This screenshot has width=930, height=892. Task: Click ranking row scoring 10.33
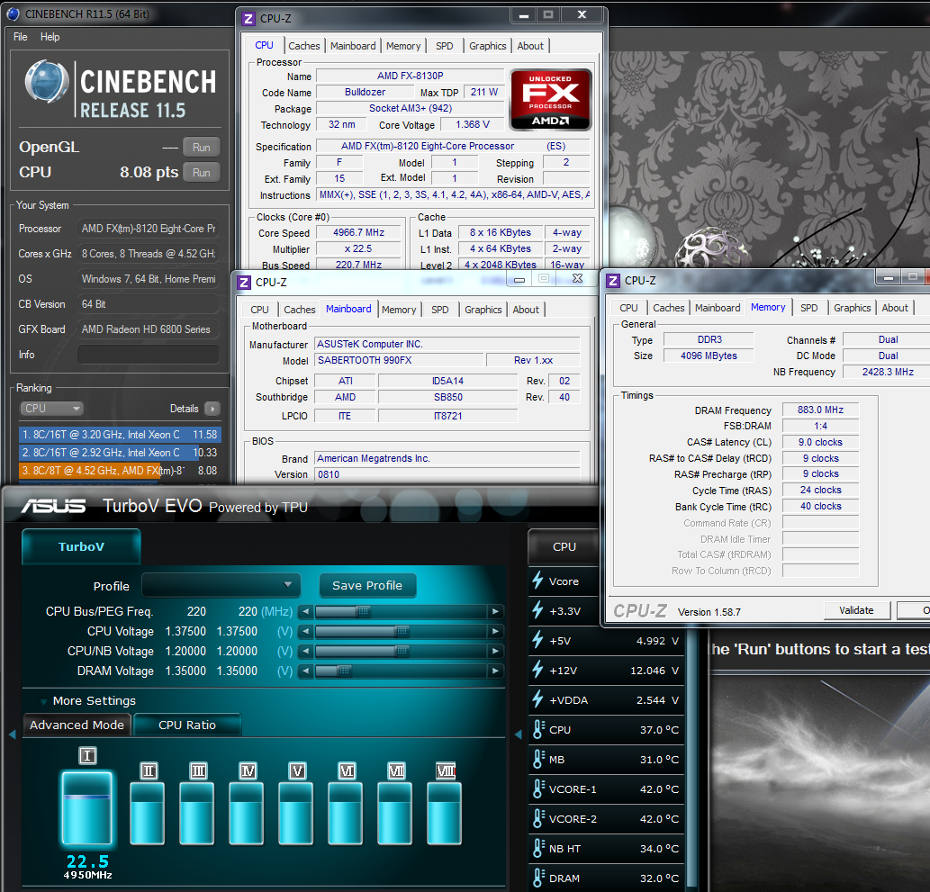120,453
